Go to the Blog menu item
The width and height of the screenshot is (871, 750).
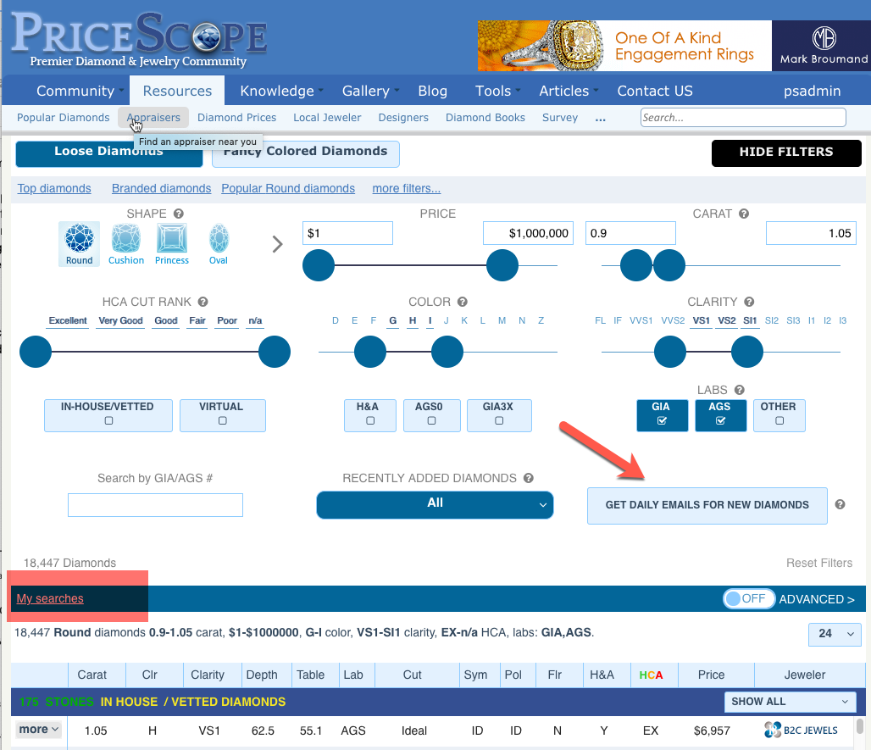pos(432,91)
